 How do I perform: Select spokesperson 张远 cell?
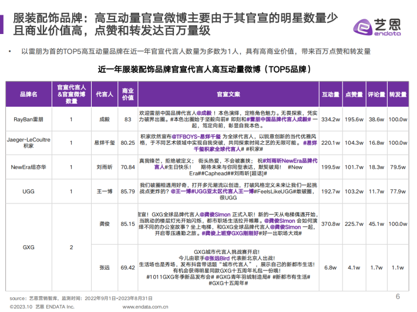pyautogui.click(x=105, y=267)
